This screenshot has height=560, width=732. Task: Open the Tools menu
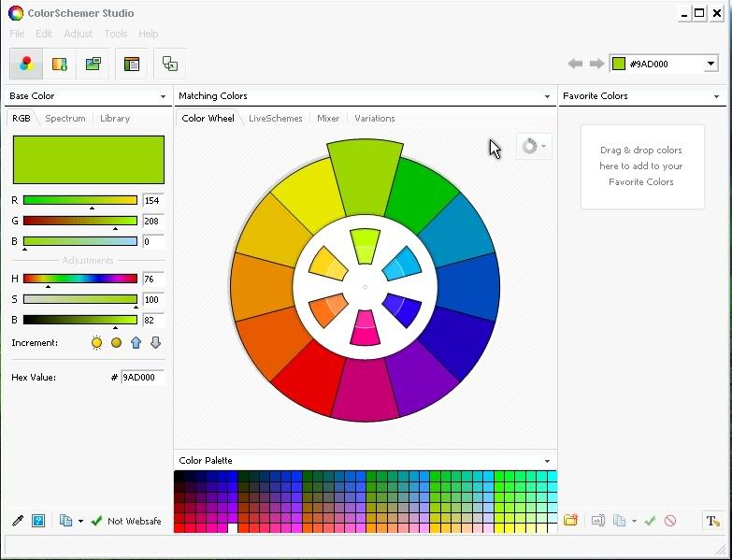pyautogui.click(x=115, y=34)
